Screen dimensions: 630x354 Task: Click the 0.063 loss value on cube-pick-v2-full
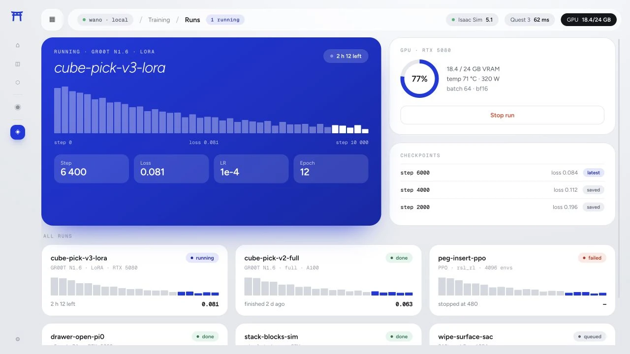(404, 304)
